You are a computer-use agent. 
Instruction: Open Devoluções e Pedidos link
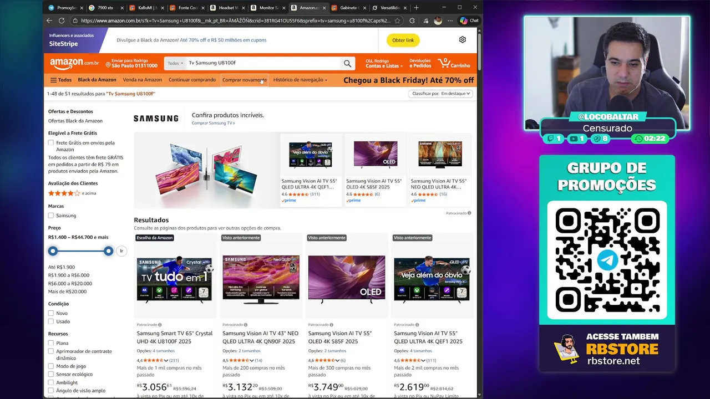pyautogui.click(x=420, y=63)
